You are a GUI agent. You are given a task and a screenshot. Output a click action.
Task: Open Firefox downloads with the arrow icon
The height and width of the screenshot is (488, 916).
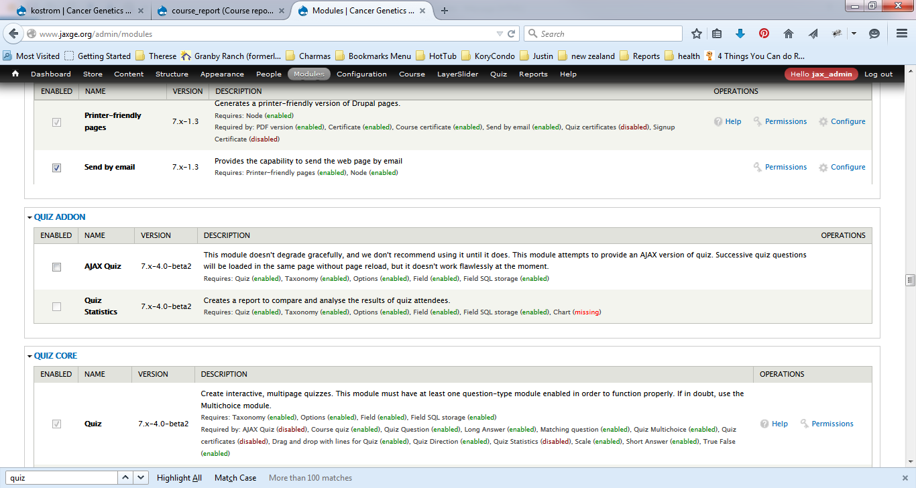(740, 33)
